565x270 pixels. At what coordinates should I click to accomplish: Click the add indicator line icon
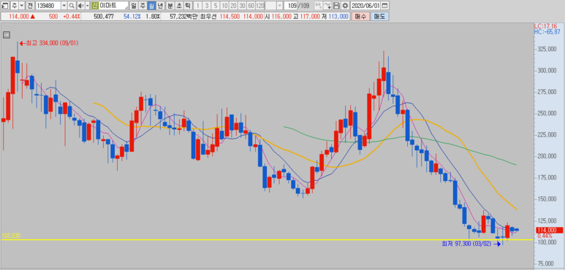coord(327,5)
